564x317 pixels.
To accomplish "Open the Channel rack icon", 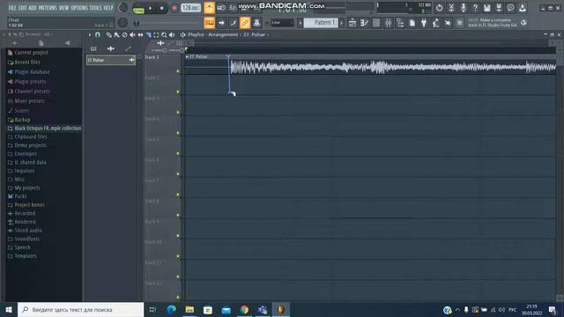I will click(x=376, y=23).
